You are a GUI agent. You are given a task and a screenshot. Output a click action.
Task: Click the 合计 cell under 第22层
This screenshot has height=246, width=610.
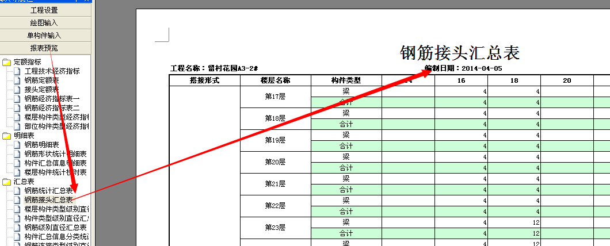point(346,212)
